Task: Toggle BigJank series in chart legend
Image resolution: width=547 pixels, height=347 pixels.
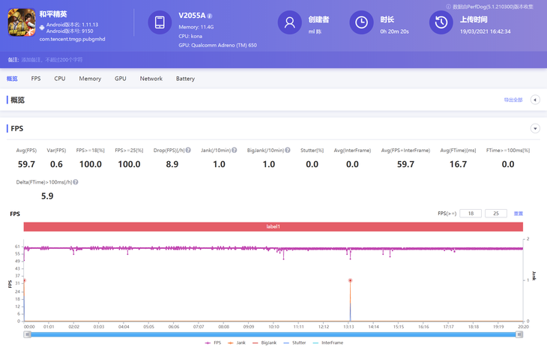Action: pos(265,343)
